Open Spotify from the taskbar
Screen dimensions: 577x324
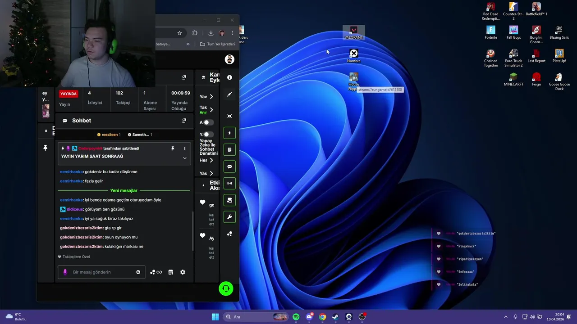point(296,317)
